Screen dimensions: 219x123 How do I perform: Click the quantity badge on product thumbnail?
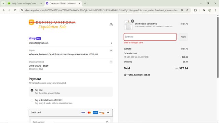(x=132, y=21)
